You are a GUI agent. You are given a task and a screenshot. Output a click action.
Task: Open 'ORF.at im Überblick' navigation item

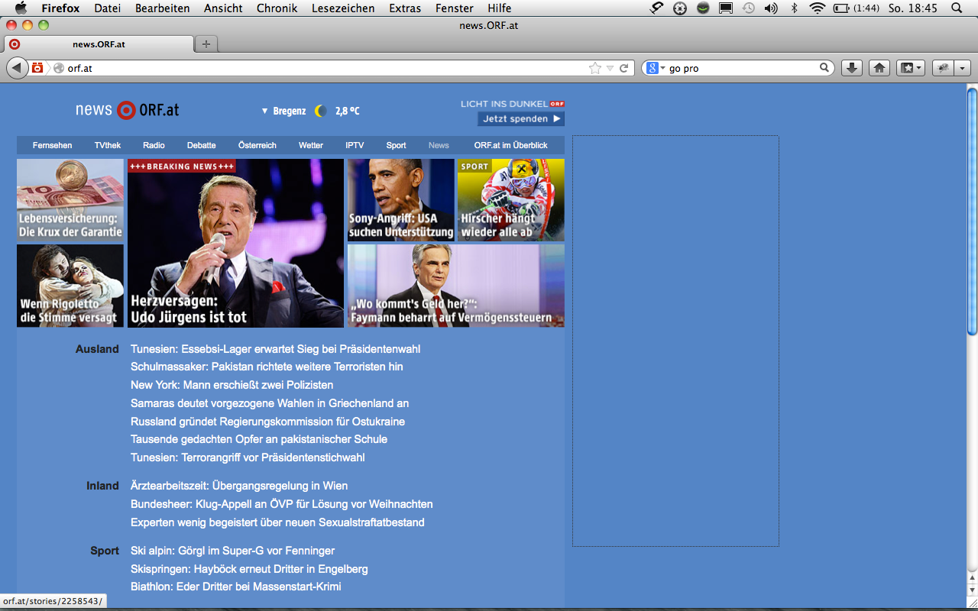510,145
